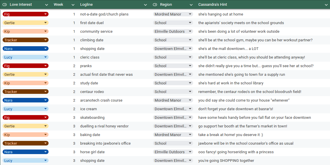
Task: Open the Nara chip in horse girl date row
Action: point(25,152)
